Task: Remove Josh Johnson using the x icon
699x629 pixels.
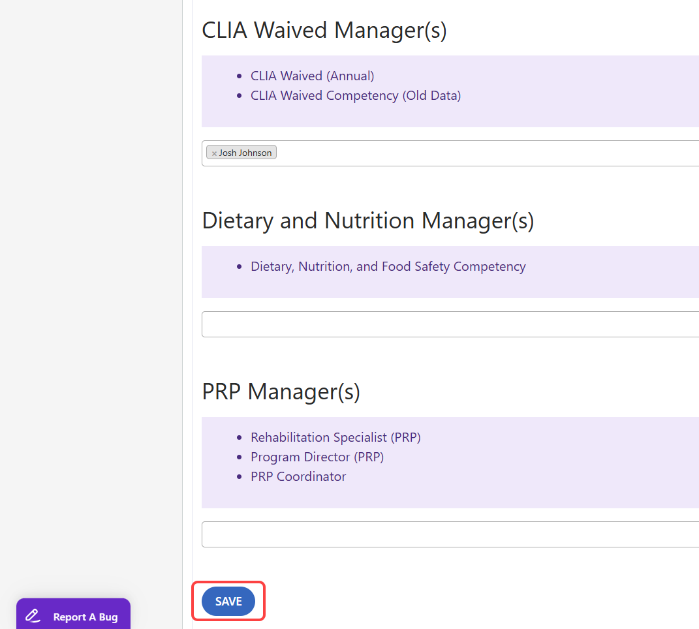Action: click(x=214, y=153)
